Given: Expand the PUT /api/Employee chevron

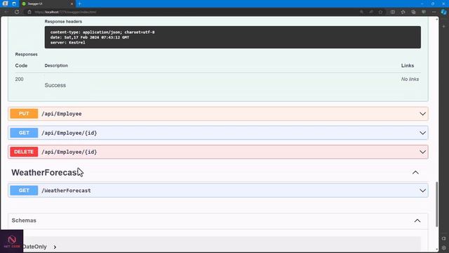Looking at the screenshot, I should [x=422, y=114].
